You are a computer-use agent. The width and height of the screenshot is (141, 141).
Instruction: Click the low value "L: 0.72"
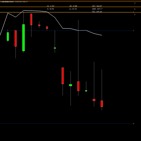point(73,9)
